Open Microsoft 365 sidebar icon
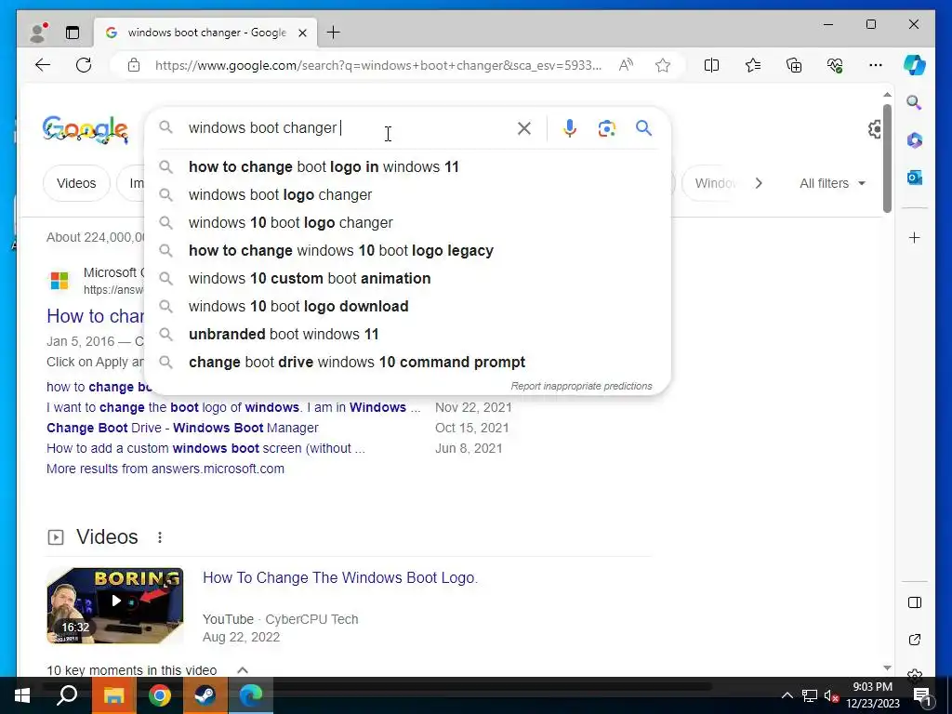This screenshot has height=714, width=952. click(x=915, y=140)
